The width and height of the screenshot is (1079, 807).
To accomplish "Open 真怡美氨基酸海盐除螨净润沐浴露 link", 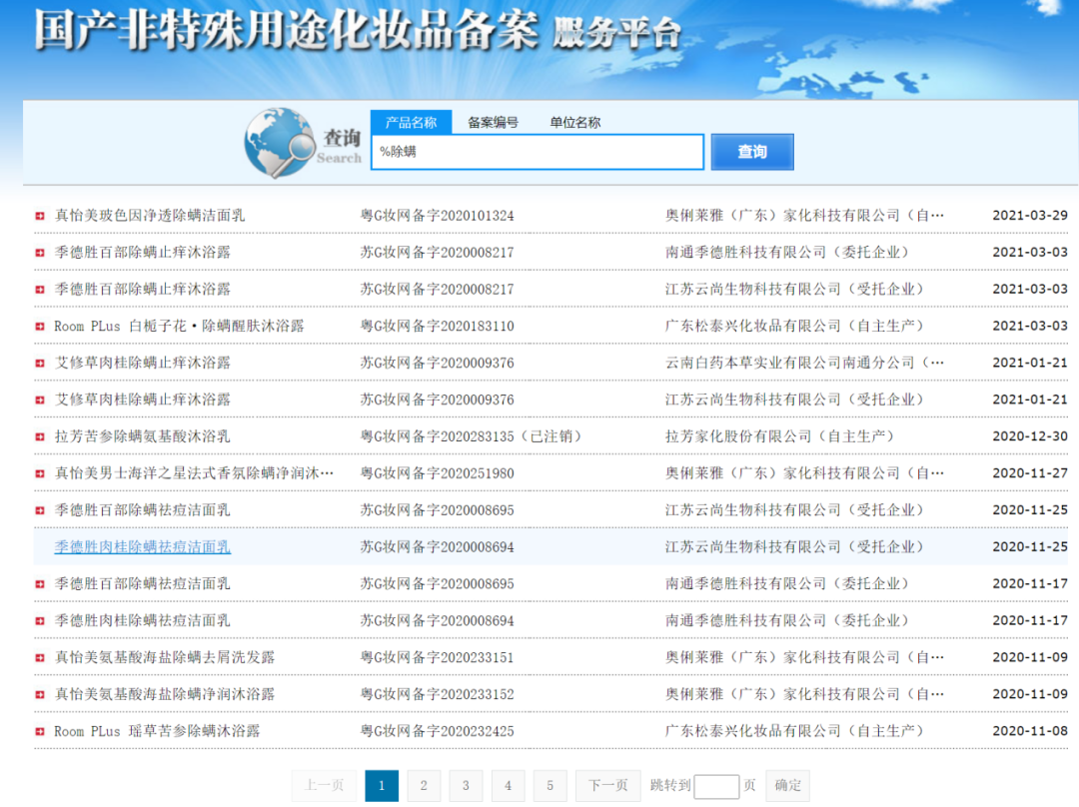I will [x=165, y=694].
